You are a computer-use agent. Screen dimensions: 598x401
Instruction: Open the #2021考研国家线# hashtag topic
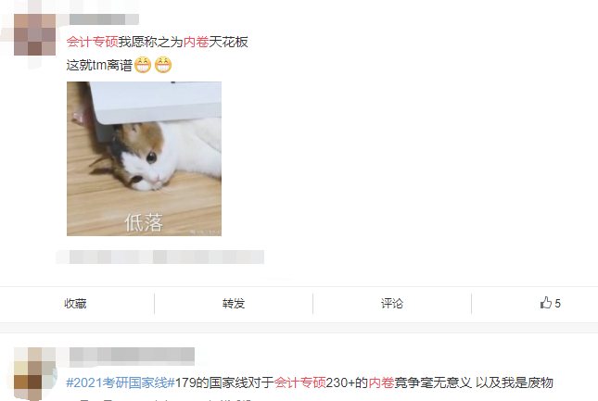(121, 382)
